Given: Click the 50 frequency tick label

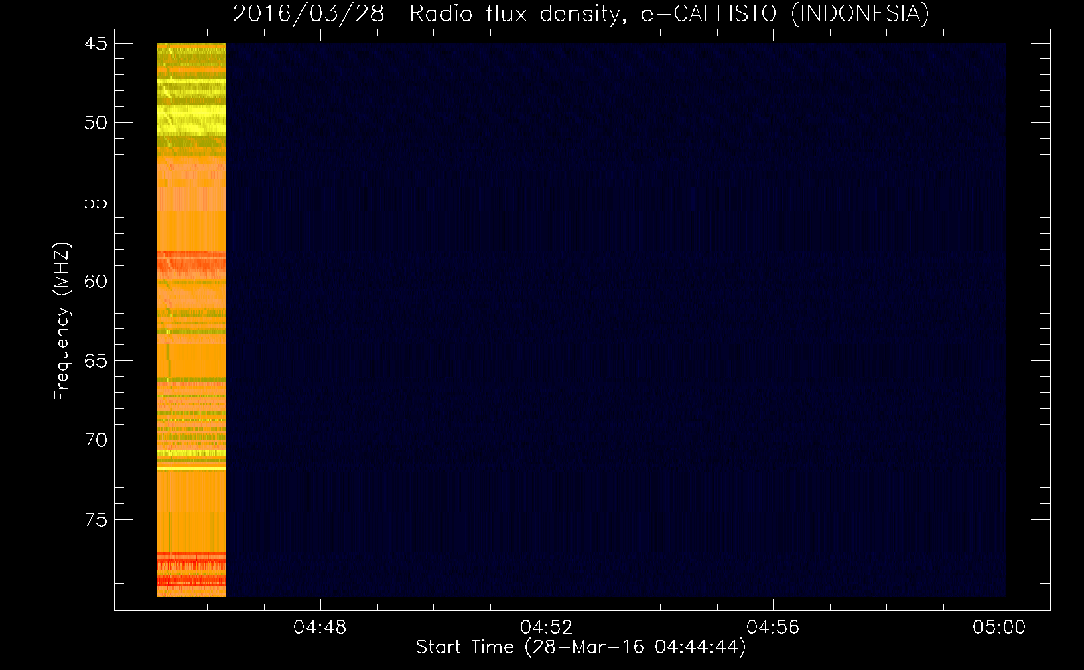Looking at the screenshot, I should [96, 123].
